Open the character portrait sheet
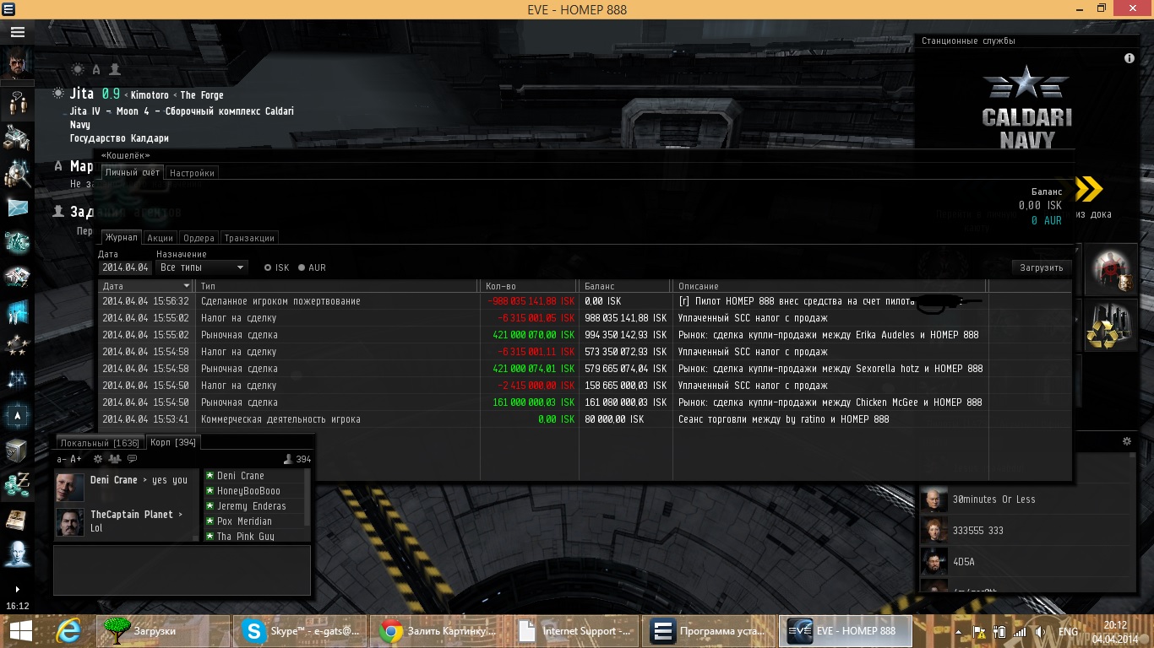The width and height of the screenshot is (1154, 648). [17, 65]
